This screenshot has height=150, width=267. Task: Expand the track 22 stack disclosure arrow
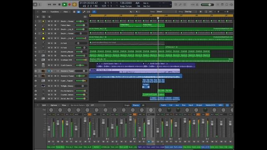(x=39, y=71)
